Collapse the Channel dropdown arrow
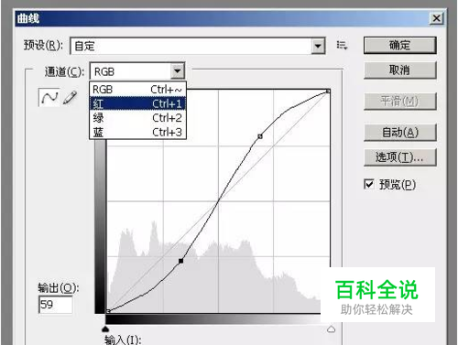 (x=178, y=71)
